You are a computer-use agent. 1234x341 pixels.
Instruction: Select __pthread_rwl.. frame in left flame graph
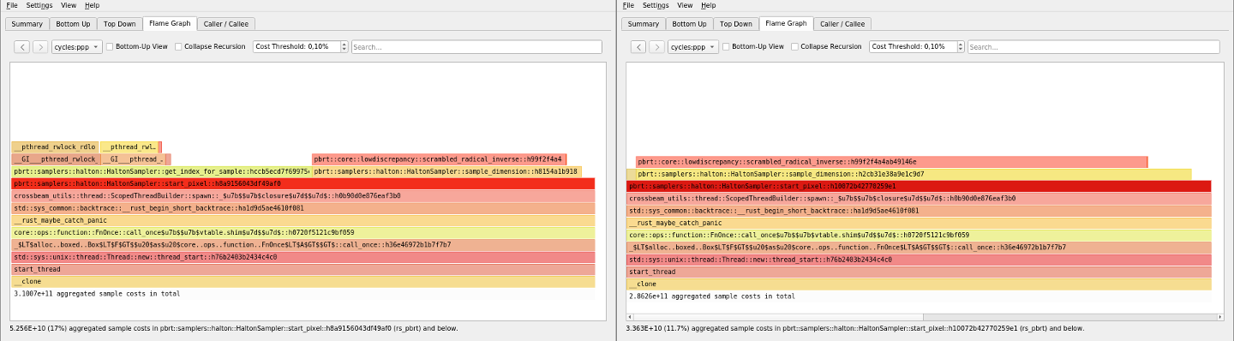point(129,147)
